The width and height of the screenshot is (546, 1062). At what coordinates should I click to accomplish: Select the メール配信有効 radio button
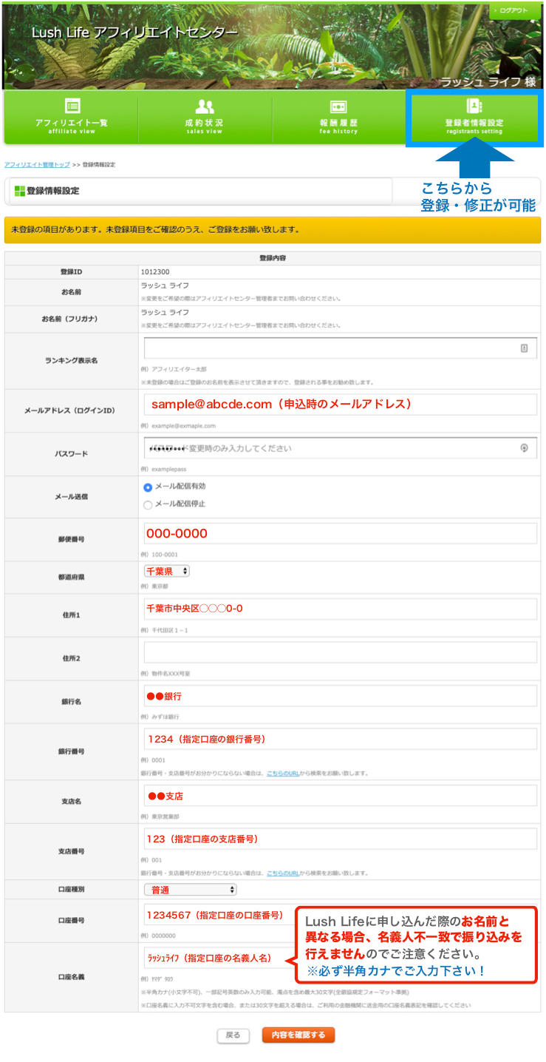[x=148, y=487]
